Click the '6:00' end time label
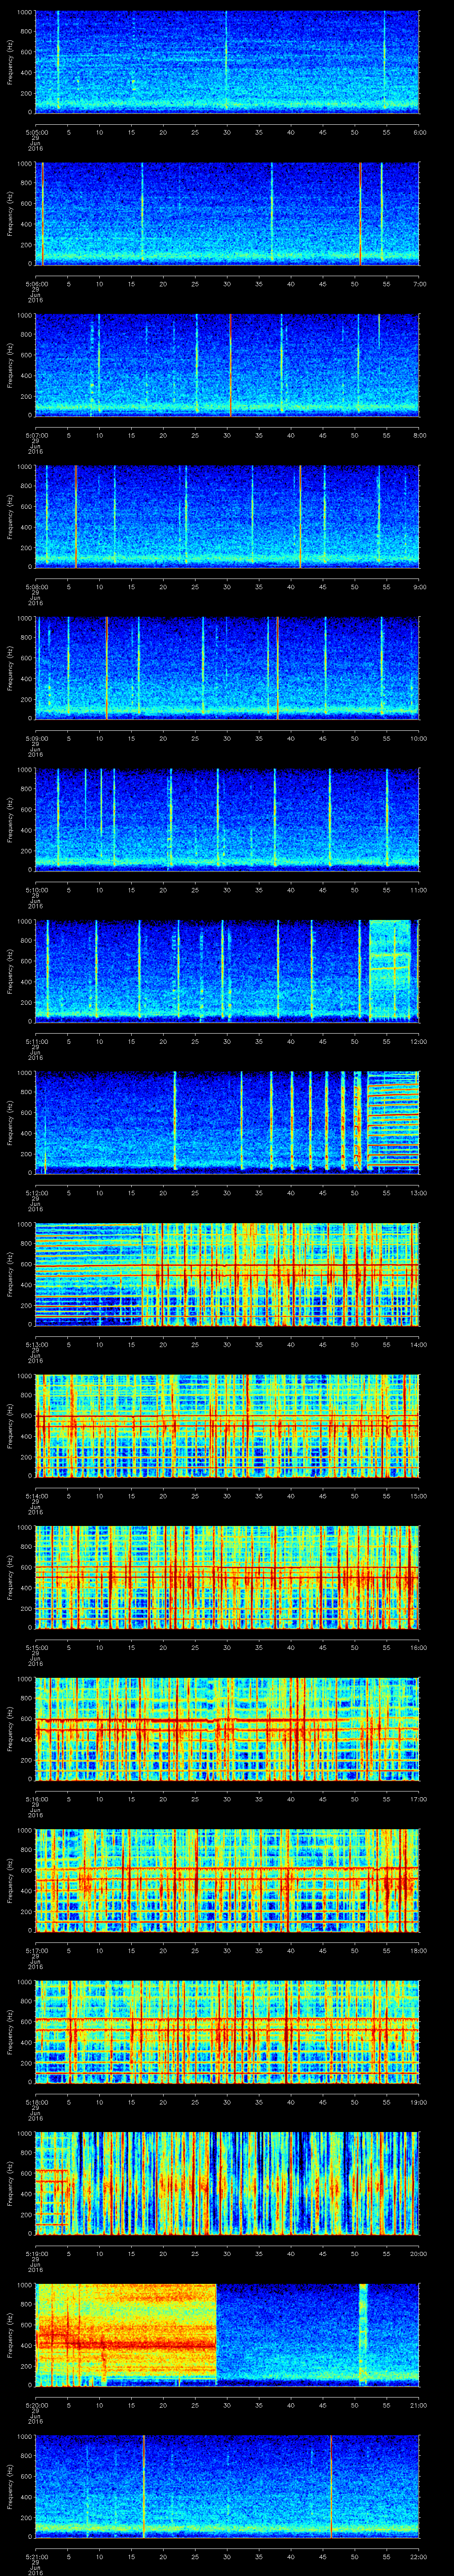The width and height of the screenshot is (454, 2576). click(419, 132)
